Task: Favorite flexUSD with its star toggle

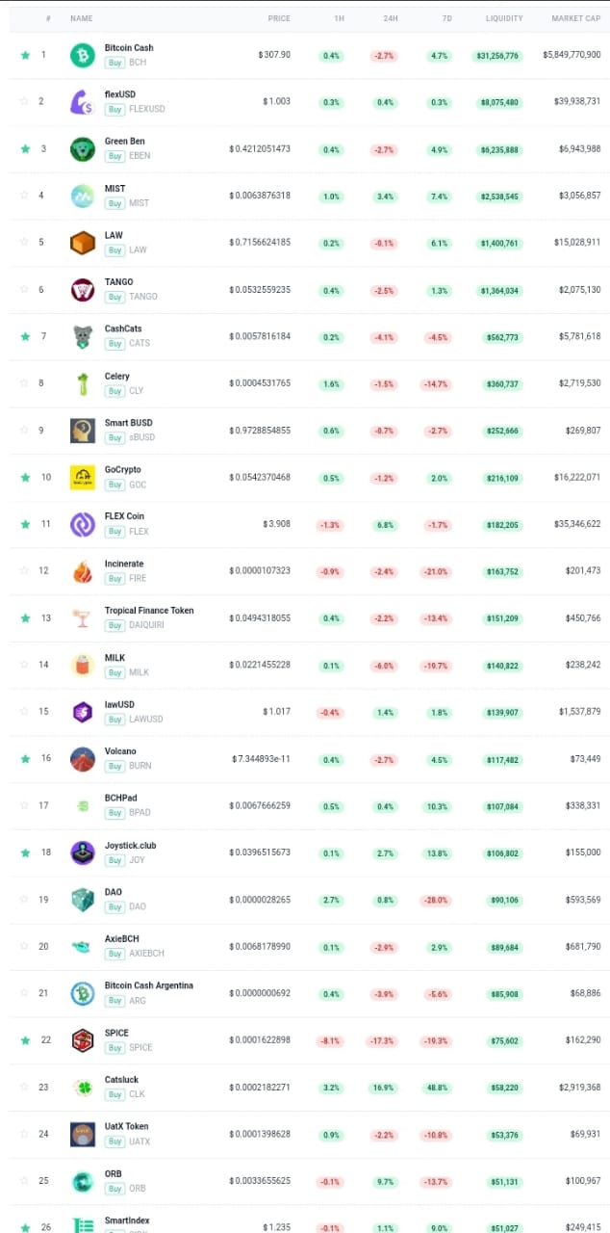Action: (x=25, y=101)
